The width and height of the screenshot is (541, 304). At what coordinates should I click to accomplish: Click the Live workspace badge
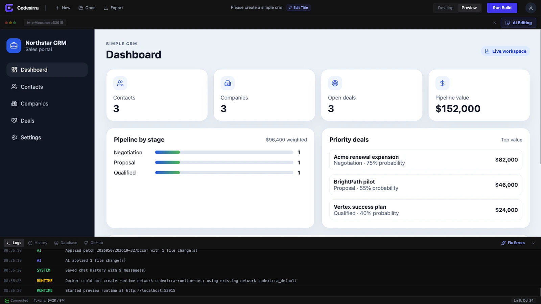pyautogui.click(x=505, y=51)
